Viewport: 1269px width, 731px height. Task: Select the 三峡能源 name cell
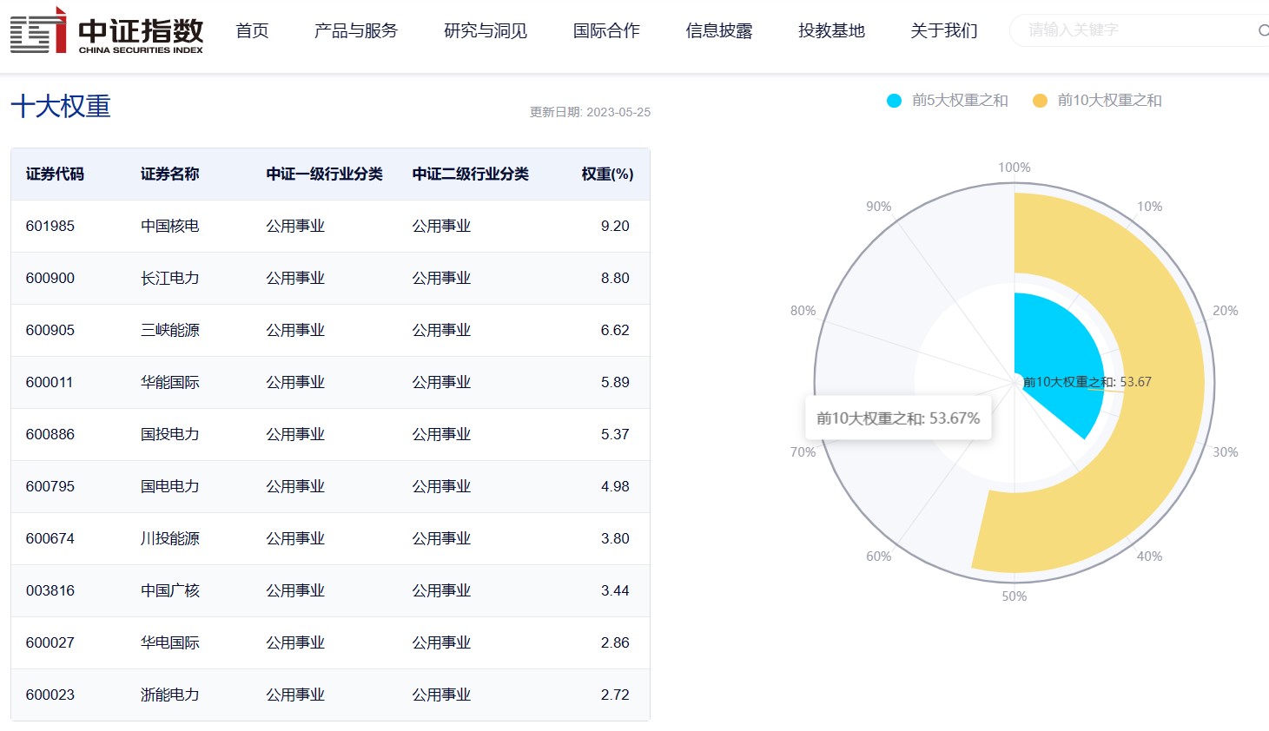[x=170, y=331]
